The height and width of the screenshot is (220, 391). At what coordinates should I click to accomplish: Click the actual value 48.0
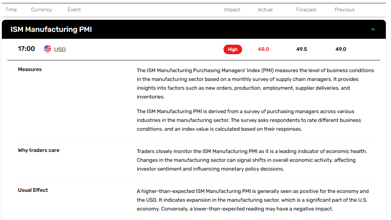coord(263,49)
